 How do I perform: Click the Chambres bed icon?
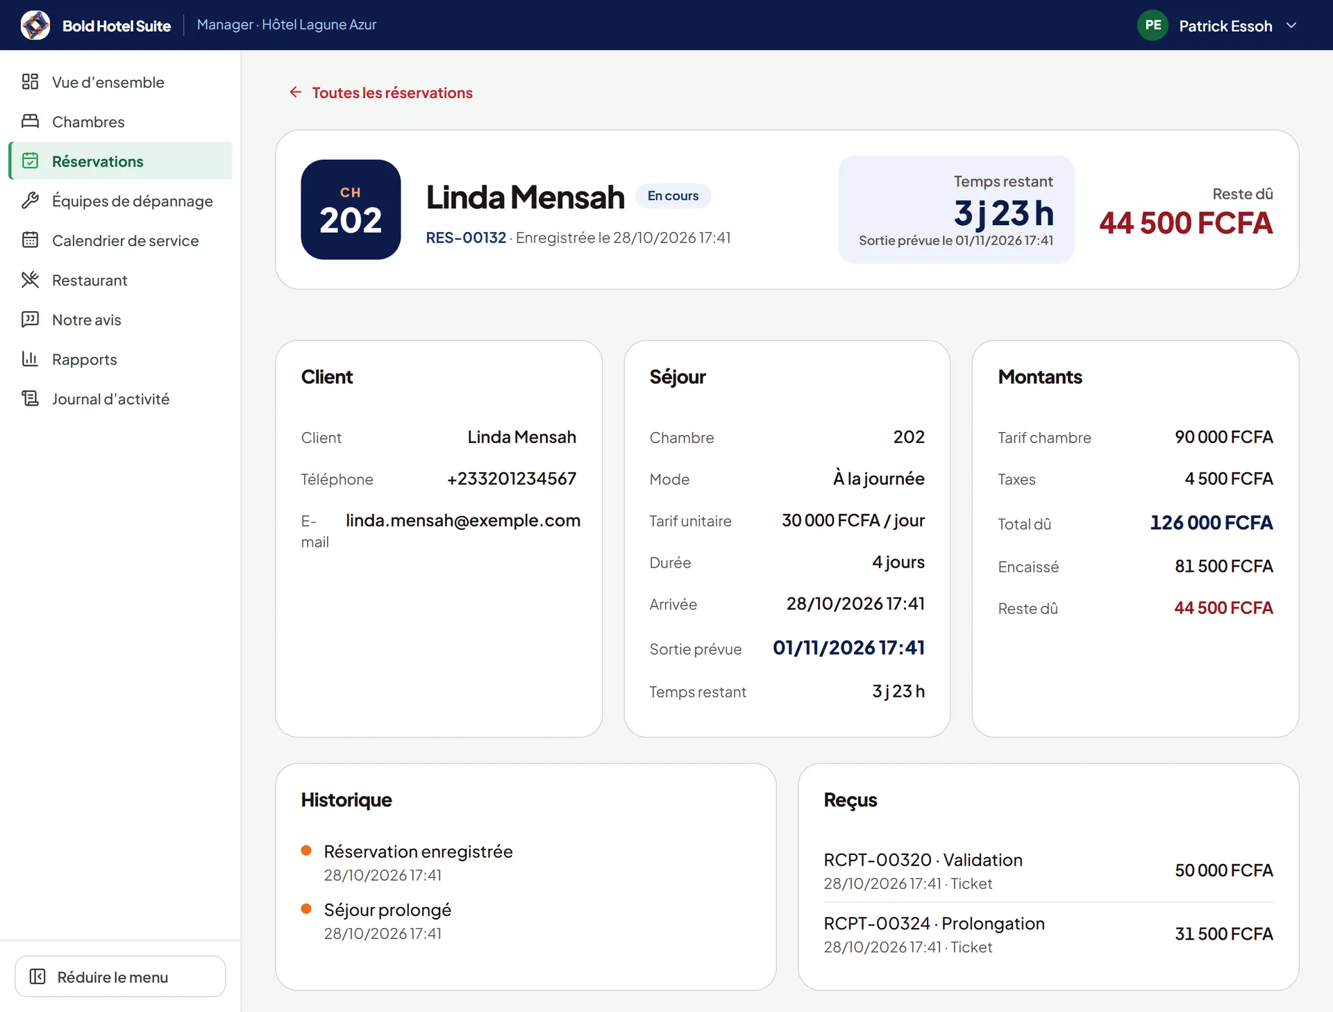point(30,122)
